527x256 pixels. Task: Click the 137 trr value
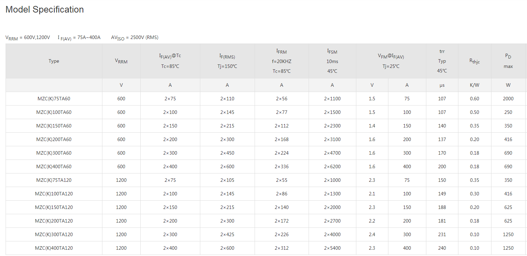tap(442, 139)
